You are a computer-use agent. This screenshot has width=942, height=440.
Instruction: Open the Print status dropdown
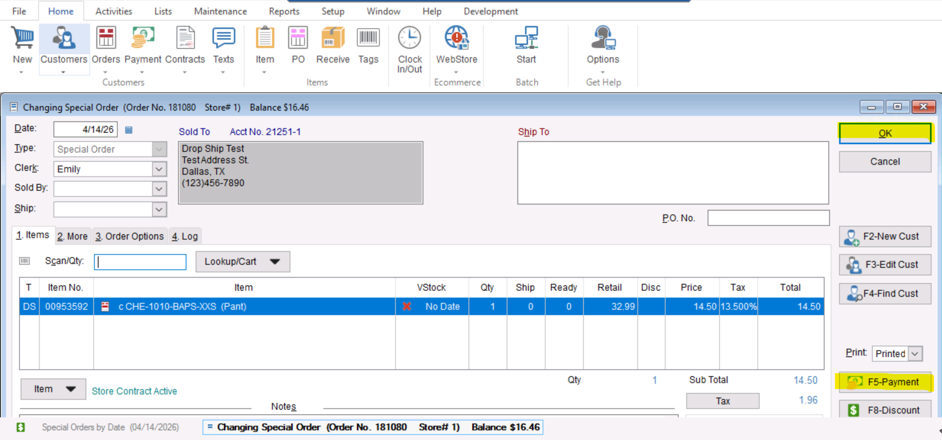click(x=916, y=354)
